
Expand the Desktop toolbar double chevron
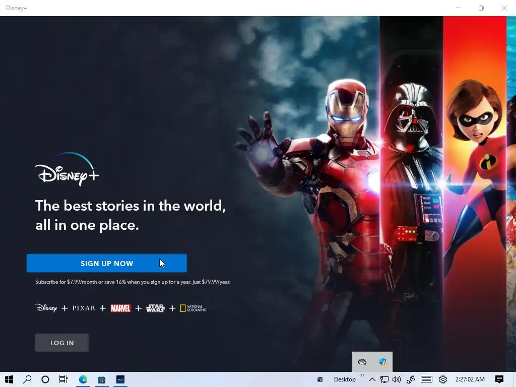(x=362, y=375)
